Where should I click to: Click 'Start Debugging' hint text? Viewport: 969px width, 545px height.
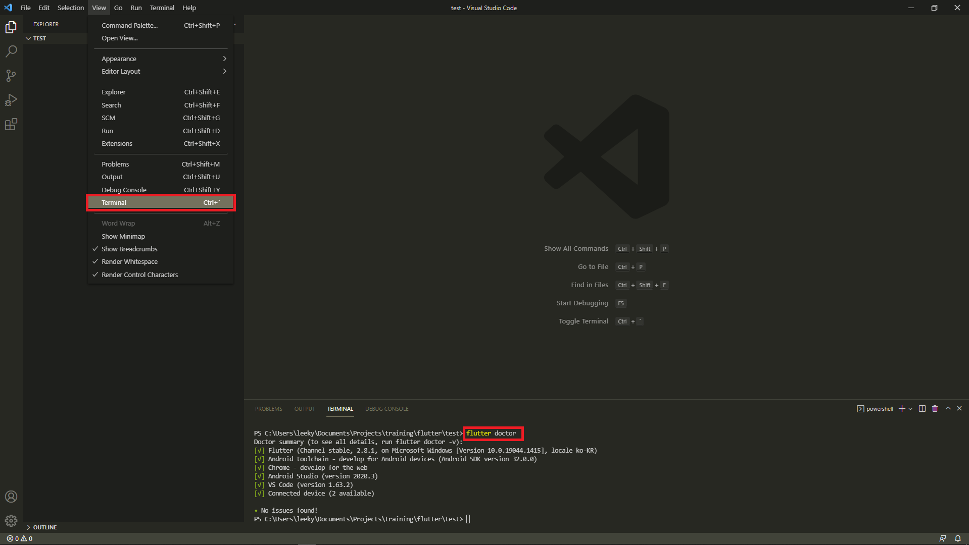tap(583, 303)
